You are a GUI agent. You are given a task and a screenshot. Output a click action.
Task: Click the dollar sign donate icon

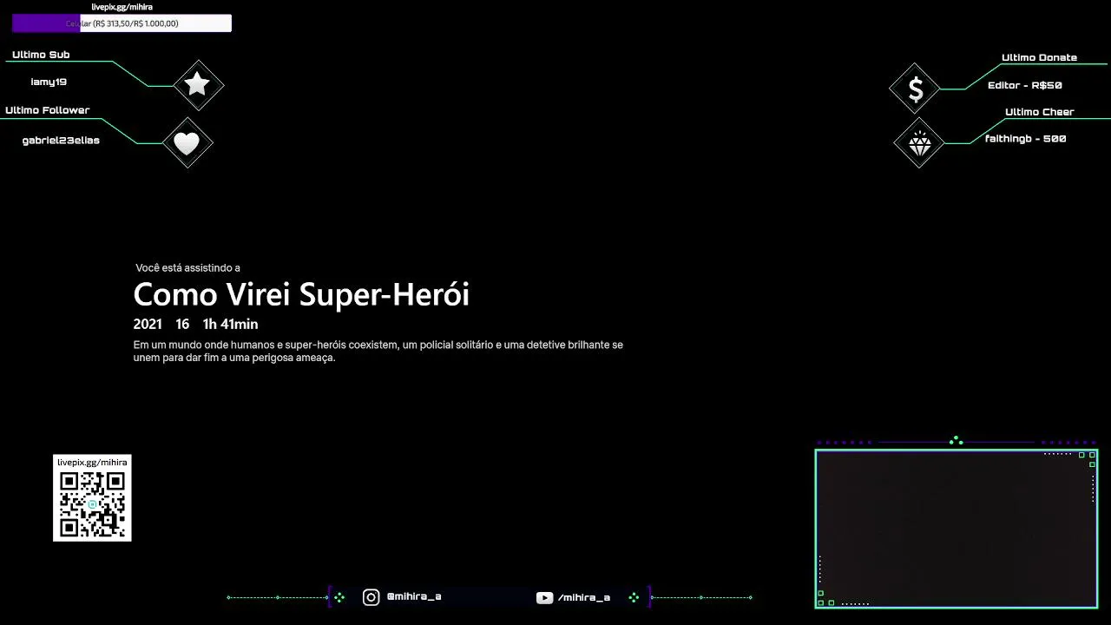(x=915, y=89)
